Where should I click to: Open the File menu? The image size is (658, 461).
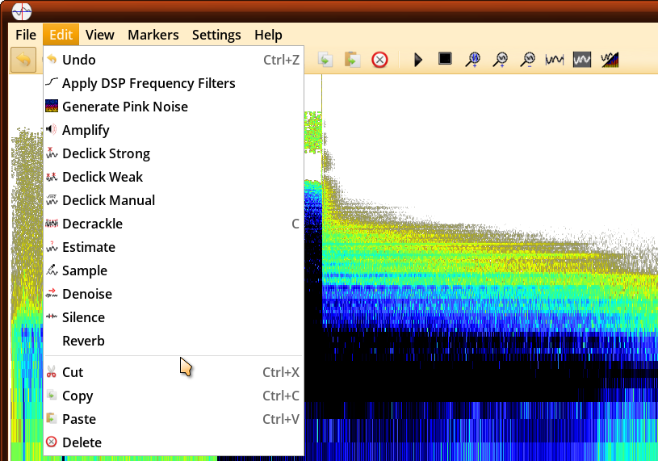tap(26, 35)
